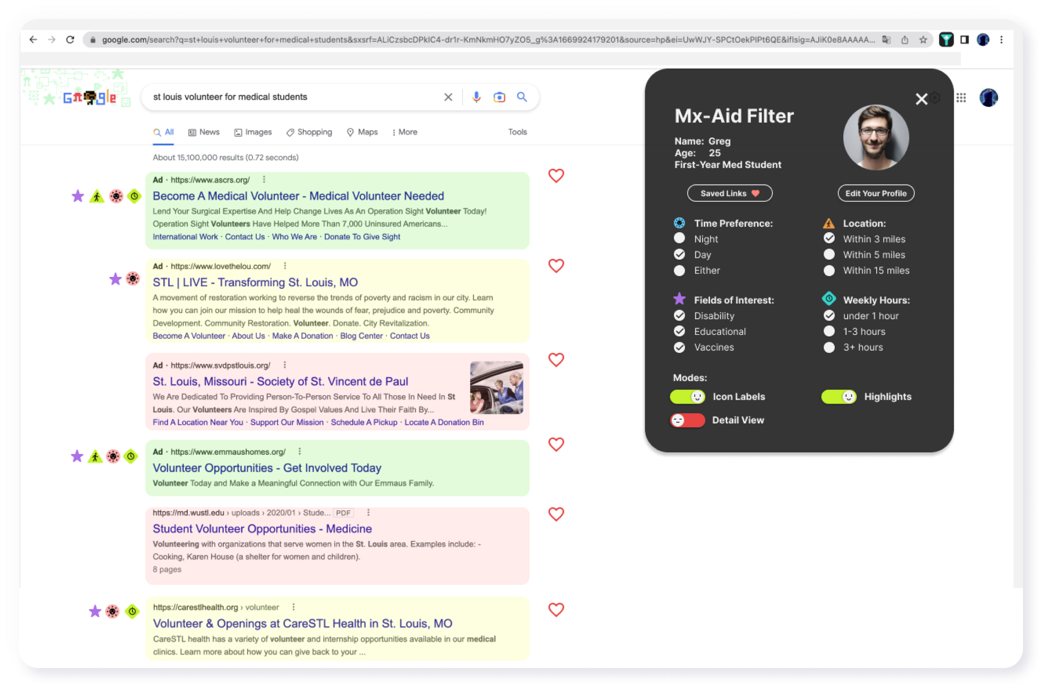
Task: Save the St. Vincent de Paul result heart
Action: pos(556,360)
